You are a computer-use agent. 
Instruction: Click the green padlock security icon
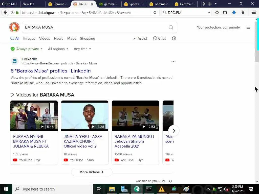pyautogui.click(x=17, y=13)
